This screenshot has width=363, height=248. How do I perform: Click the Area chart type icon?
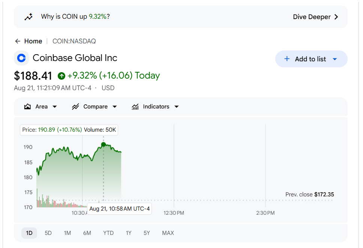[27, 107]
